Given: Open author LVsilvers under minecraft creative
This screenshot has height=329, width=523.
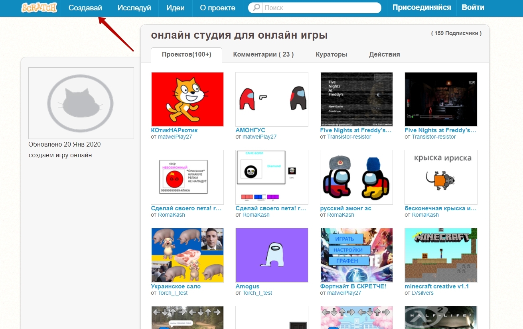Looking at the screenshot, I should tap(422, 293).
